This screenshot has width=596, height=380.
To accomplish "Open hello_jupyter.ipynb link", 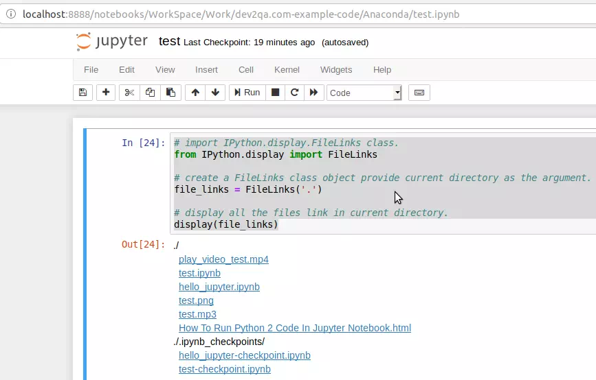I will (219, 287).
